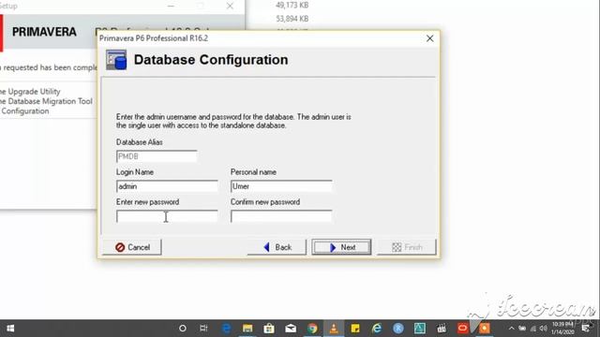Click the blue Back arrow icon
Image resolution: width=600 pixels, height=337 pixels.
pos(266,247)
